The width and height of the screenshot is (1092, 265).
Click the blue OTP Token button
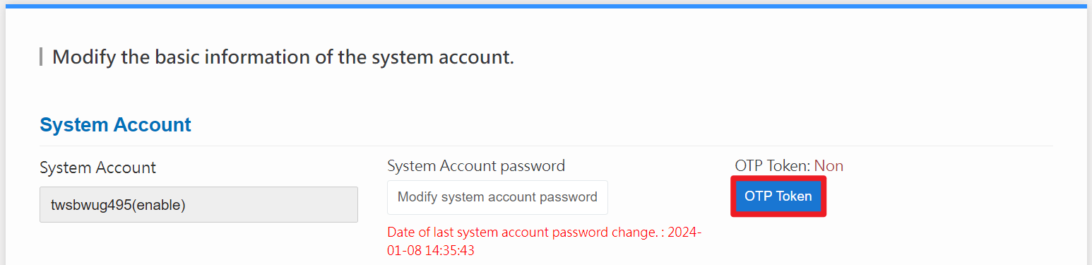pos(778,196)
